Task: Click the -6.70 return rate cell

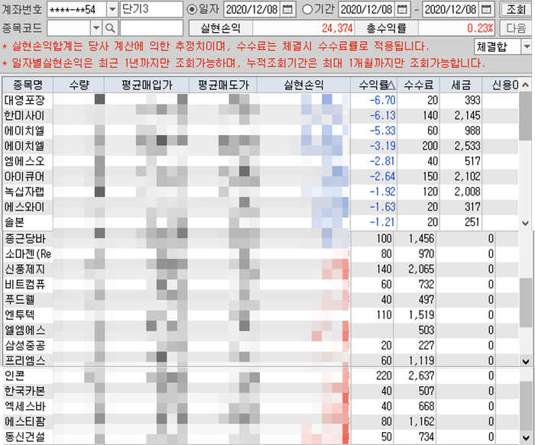Action: pos(374,100)
